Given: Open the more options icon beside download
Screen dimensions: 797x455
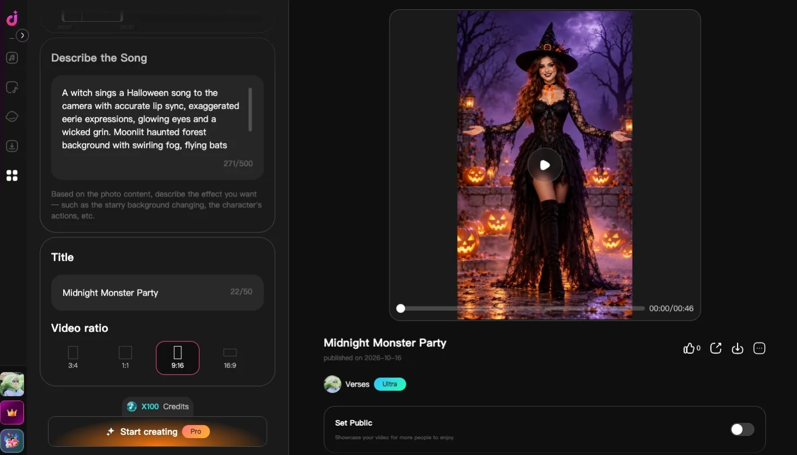Looking at the screenshot, I should 759,348.
